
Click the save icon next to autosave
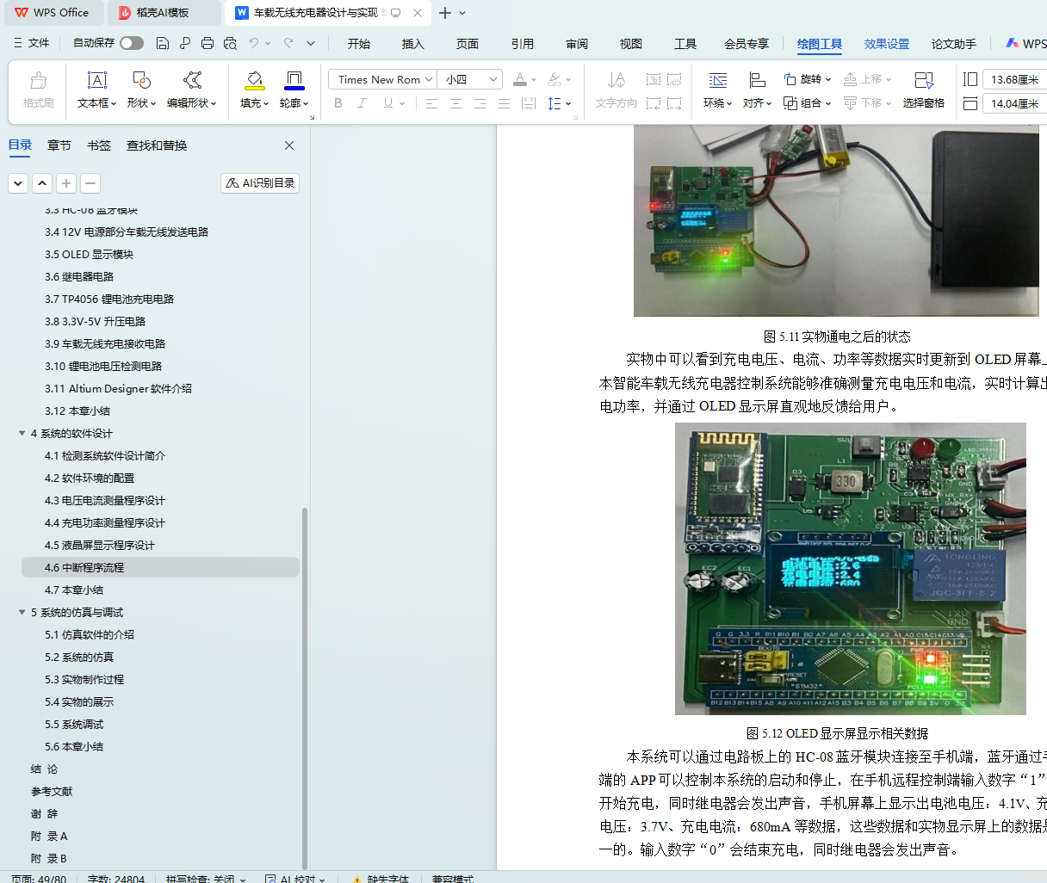pos(162,43)
